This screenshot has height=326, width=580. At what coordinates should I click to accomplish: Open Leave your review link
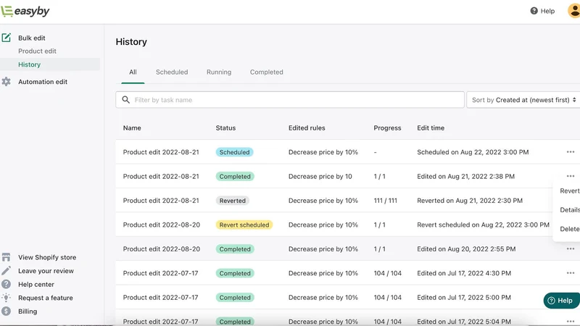point(46,271)
